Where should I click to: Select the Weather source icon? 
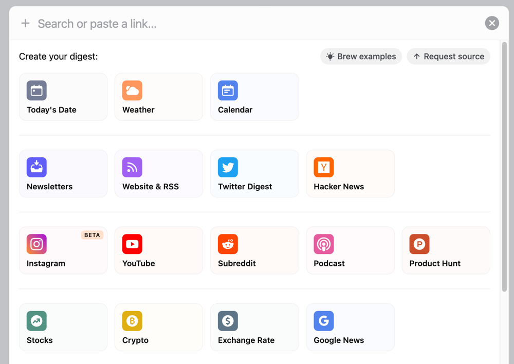[x=132, y=90]
